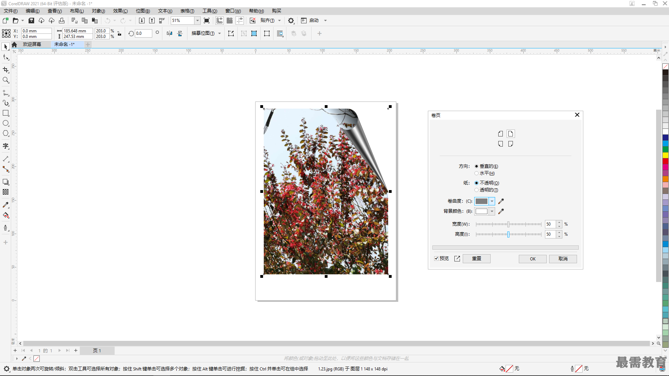This screenshot has height=376, width=669.
Task: Open the 效果 menu
Action: (x=120, y=11)
